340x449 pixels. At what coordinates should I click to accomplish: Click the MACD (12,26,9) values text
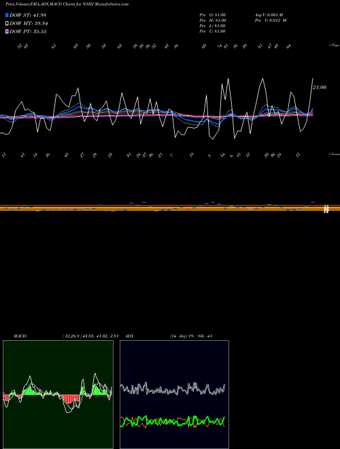click(x=90, y=336)
